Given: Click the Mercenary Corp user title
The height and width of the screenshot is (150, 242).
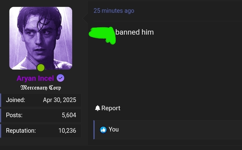Looking at the screenshot, I should point(41,88).
